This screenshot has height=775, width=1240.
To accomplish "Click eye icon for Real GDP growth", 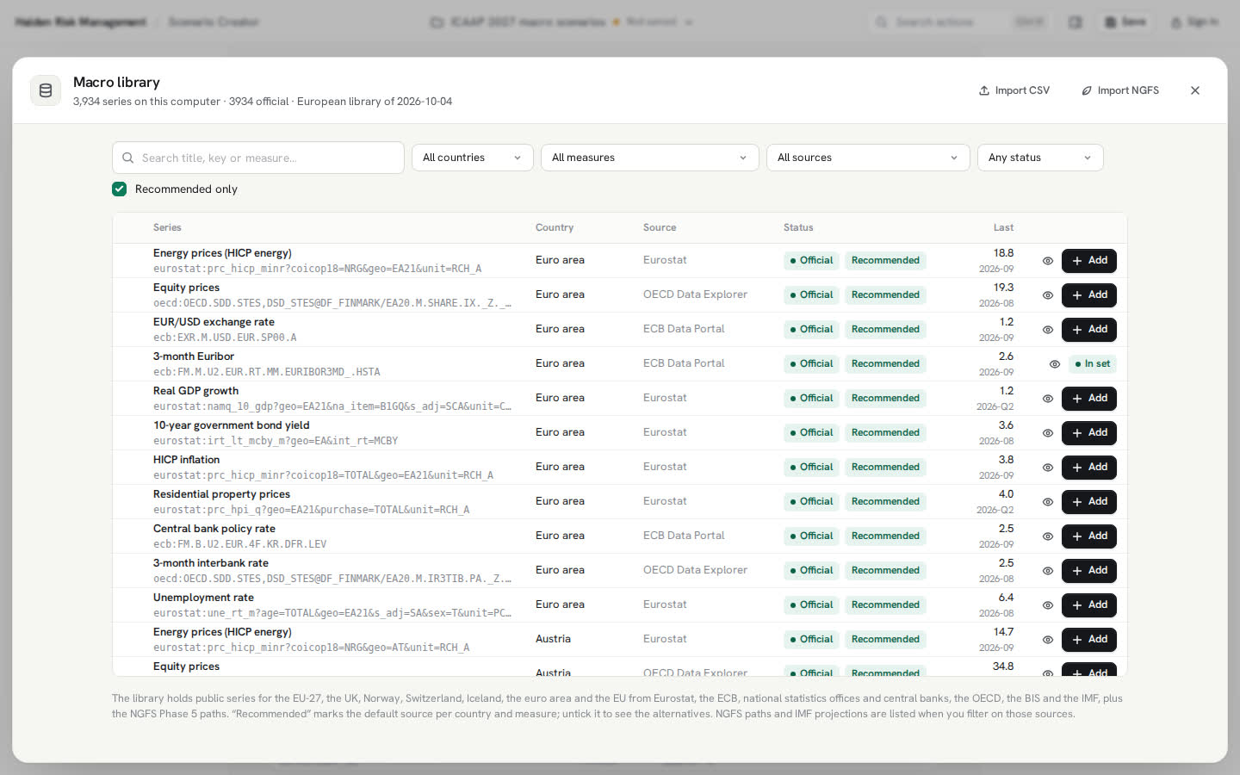I will click(x=1048, y=399).
